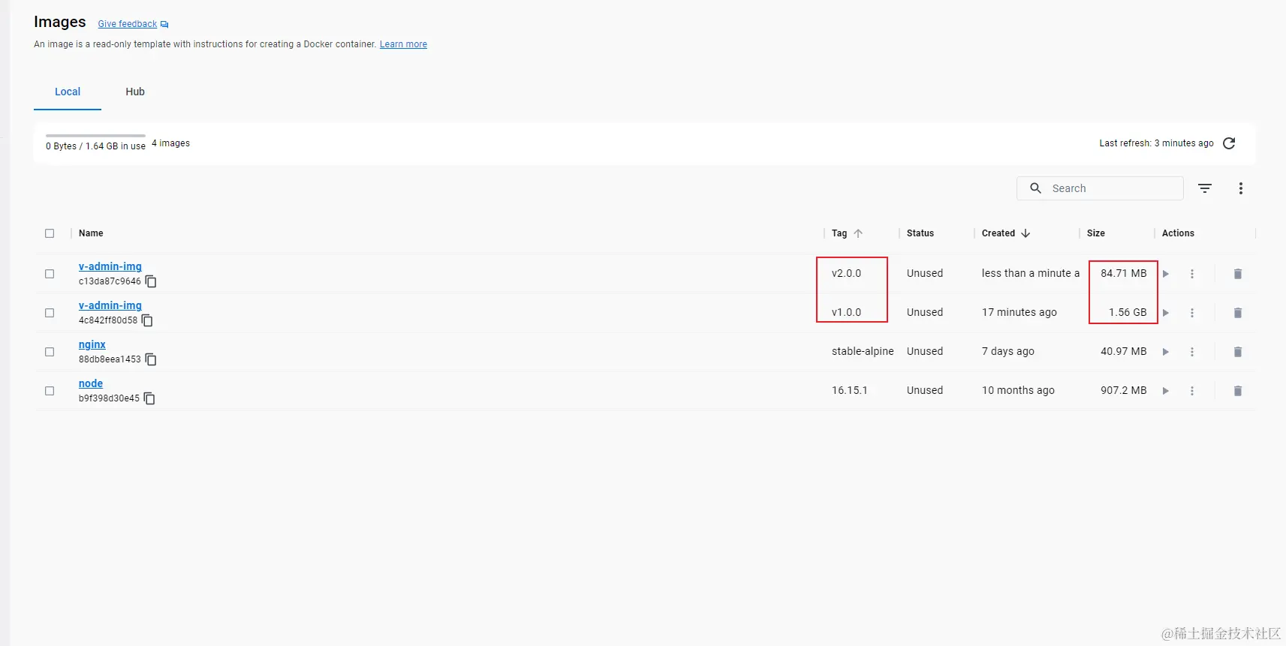The image size is (1286, 646).
Task: Click the 'Last refresh: 3 minutes ago' text
Action: (x=1156, y=143)
